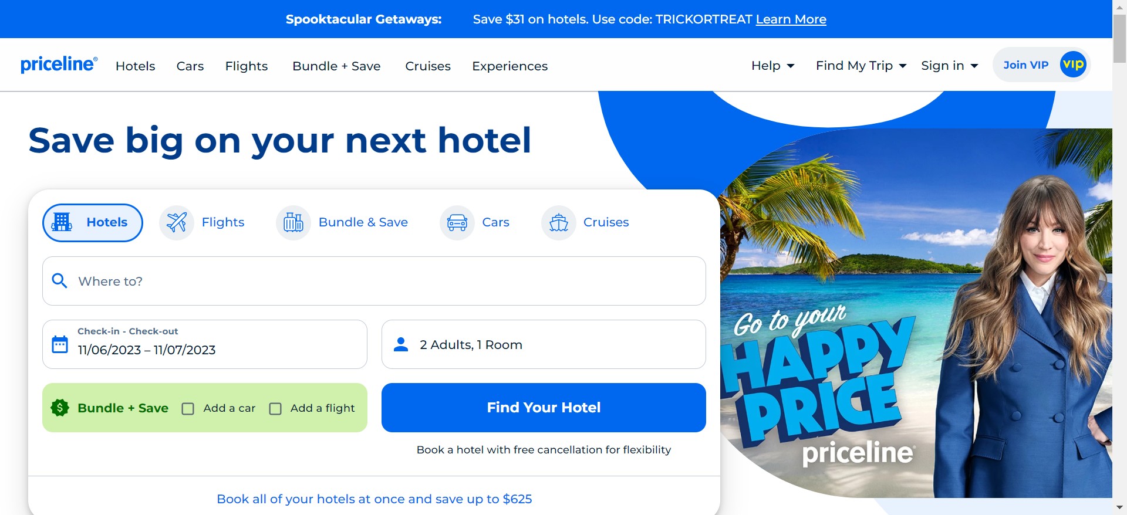Select the Cruises ship icon

[558, 223]
